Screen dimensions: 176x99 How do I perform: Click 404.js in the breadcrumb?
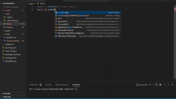(x=42, y=4)
